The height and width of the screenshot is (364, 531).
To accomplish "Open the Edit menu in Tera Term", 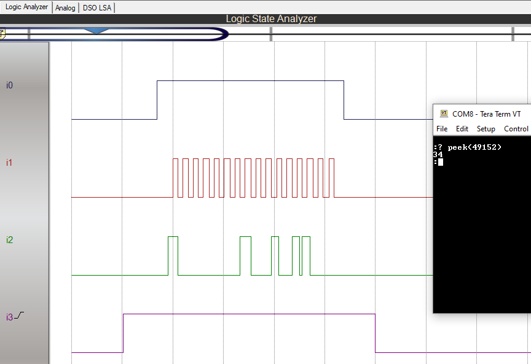I will point(462,129).
